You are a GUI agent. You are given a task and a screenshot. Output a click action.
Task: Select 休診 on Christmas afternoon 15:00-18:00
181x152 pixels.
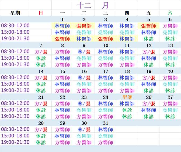point(127,110)
